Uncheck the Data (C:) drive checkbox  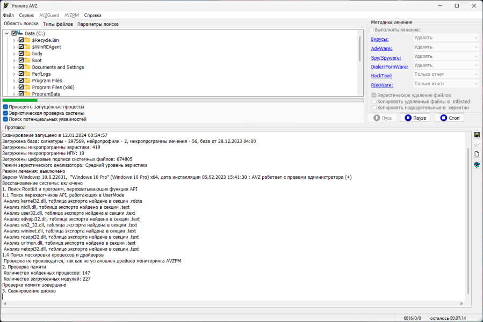[x=14, y=33]
